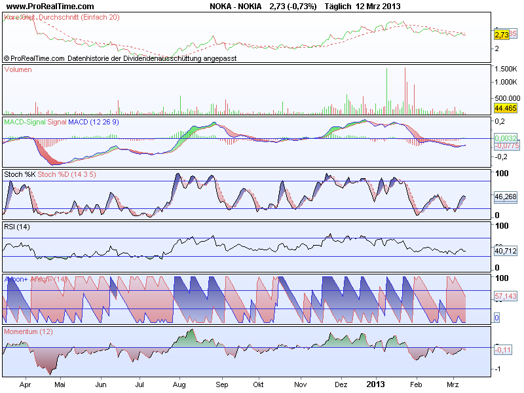The width and height of the screenshot is (524, 393).
Task: Click the bold 2013 year label
Action: pyautogui.click(x=375, y=384)
